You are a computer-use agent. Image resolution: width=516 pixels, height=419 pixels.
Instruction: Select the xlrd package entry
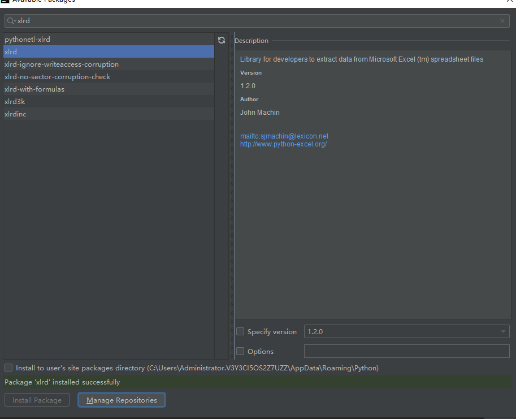11,52
